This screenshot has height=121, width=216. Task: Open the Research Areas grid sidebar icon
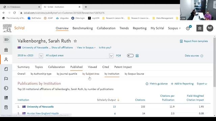[x=6, y=98]
